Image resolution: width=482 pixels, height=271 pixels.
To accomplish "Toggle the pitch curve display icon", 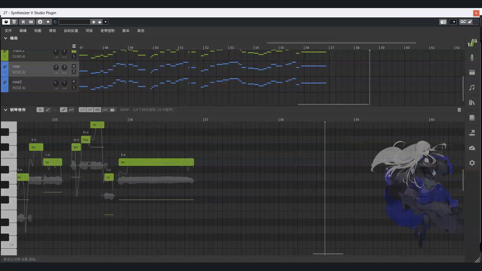I will pyautogui.click(x=82, y=110).
